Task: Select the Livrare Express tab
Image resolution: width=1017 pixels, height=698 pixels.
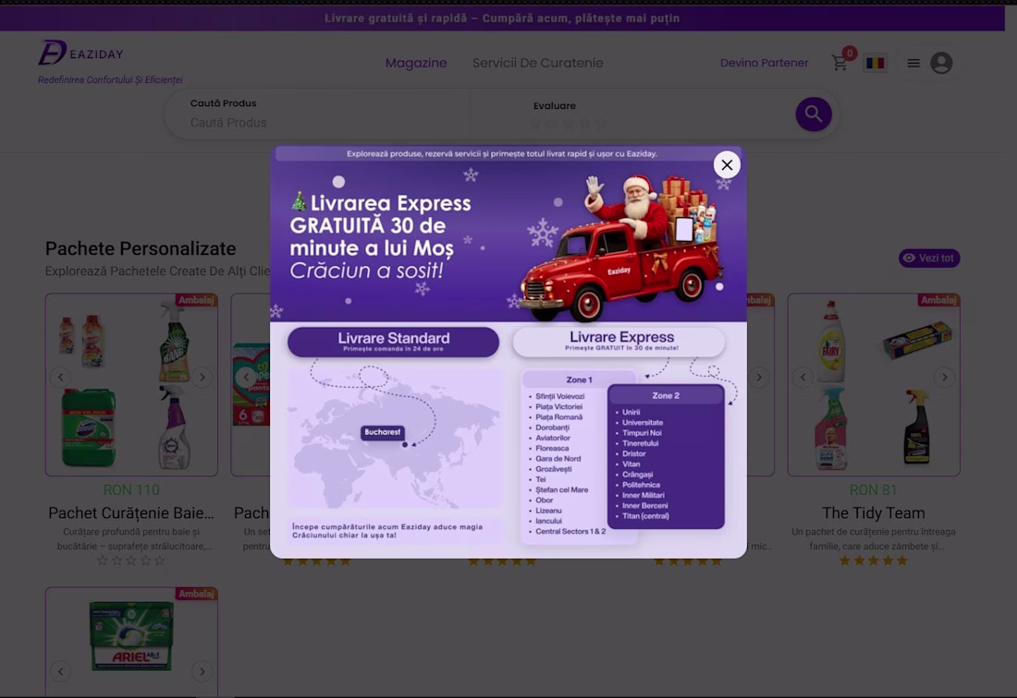Action: (620, 342)
